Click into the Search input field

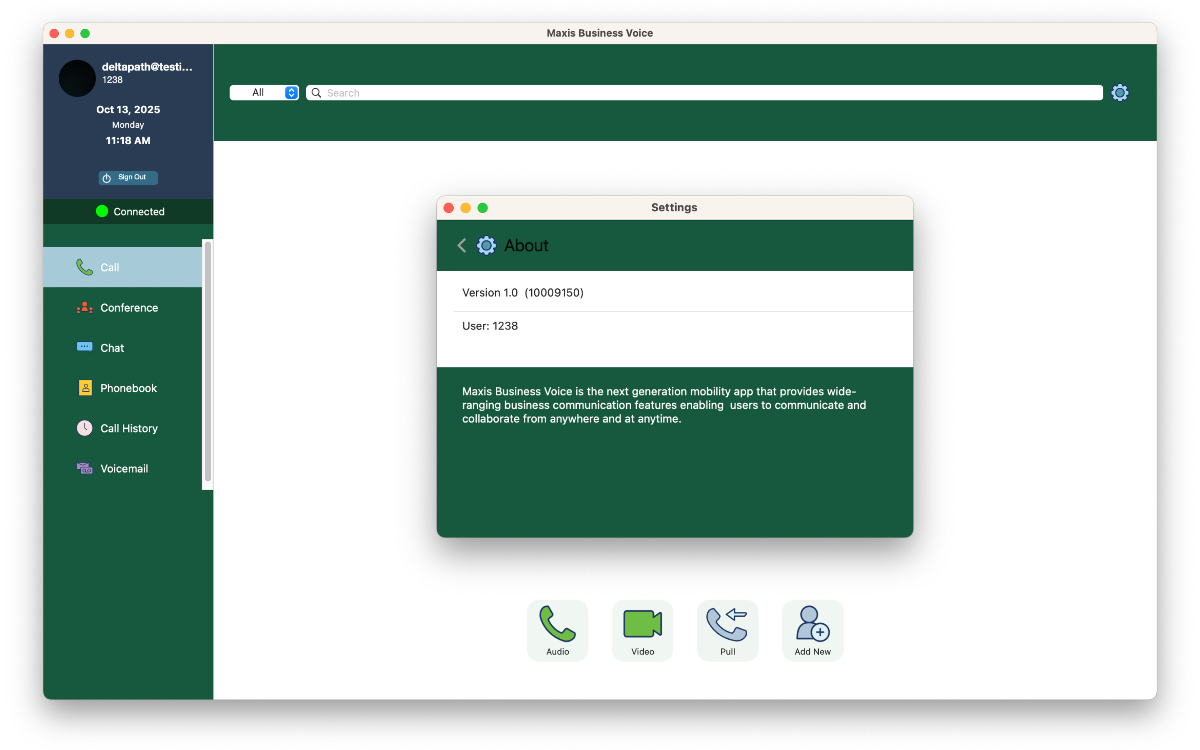[x=704, y=93]
